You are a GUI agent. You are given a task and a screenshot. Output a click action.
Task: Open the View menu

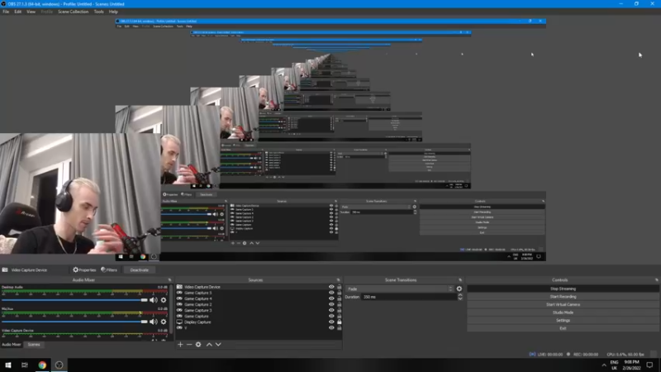31,12
